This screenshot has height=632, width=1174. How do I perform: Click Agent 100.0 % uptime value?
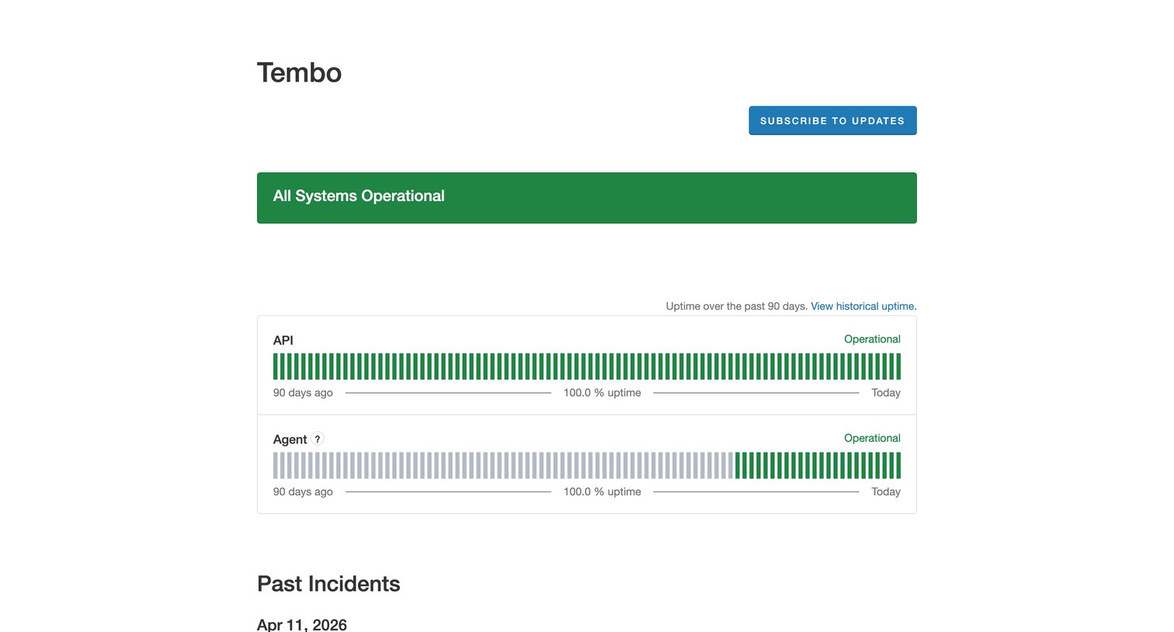(x=603, y=491)
